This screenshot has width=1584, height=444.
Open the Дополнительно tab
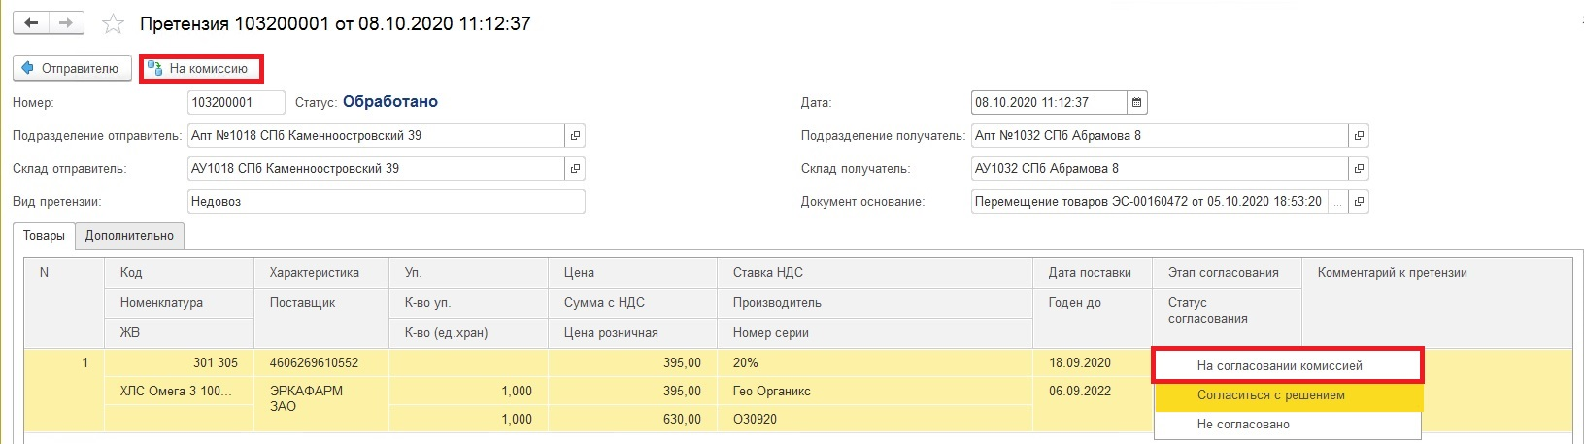(129, 236)
